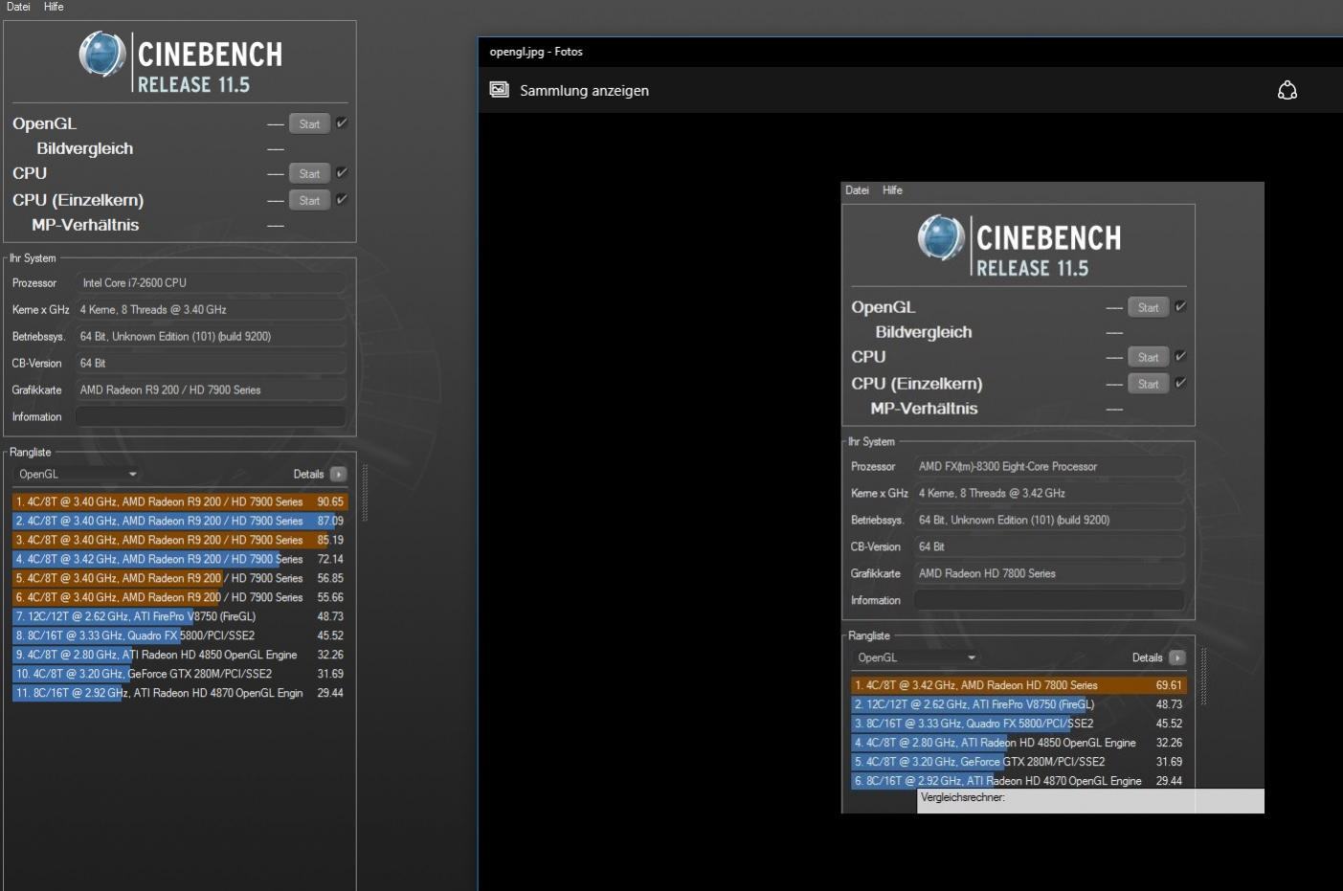1343x891 pixels.
Task: Select the ATI FirePro V8750 ranking entry
Action: click(x=180, y=616)
